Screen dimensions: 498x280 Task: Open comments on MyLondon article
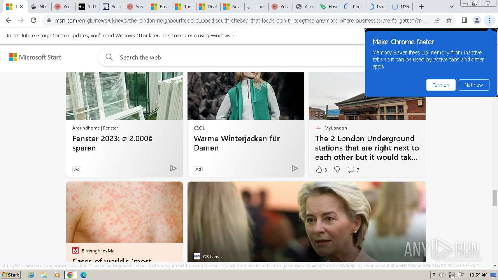click(353, 170)
